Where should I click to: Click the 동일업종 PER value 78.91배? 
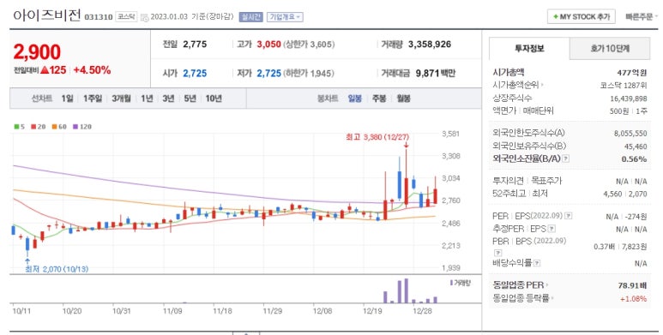point(632,285)
